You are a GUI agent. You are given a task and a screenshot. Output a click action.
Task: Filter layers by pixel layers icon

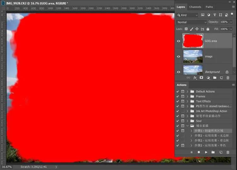(x=203, y=15)
